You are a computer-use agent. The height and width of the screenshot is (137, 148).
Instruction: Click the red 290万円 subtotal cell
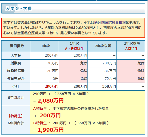coord(44,86)
